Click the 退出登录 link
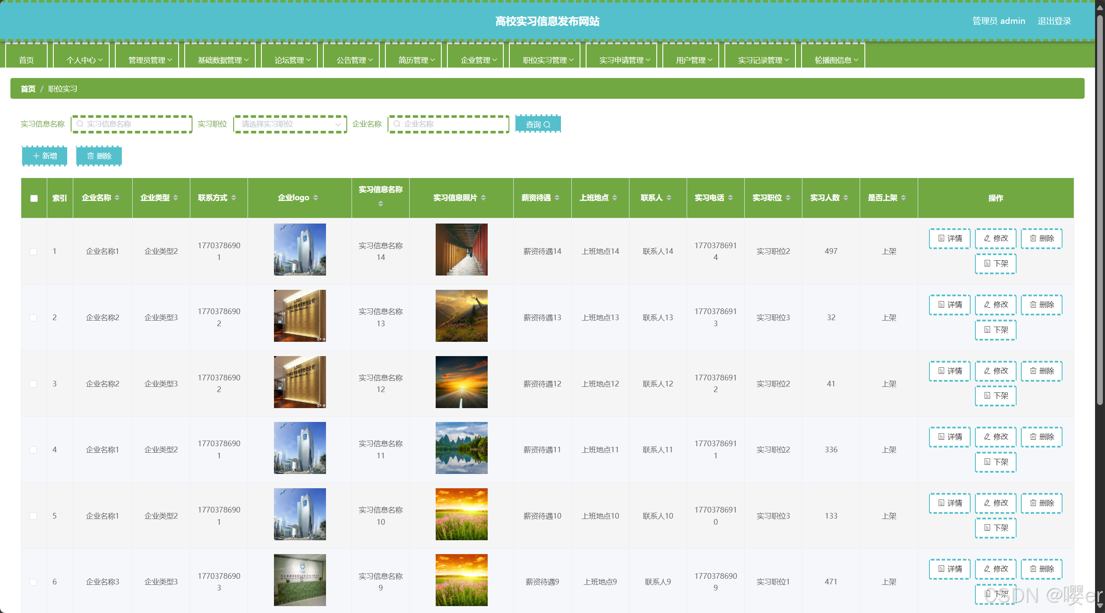The height and width of the screenshot is (613, 1105). 1054,21
